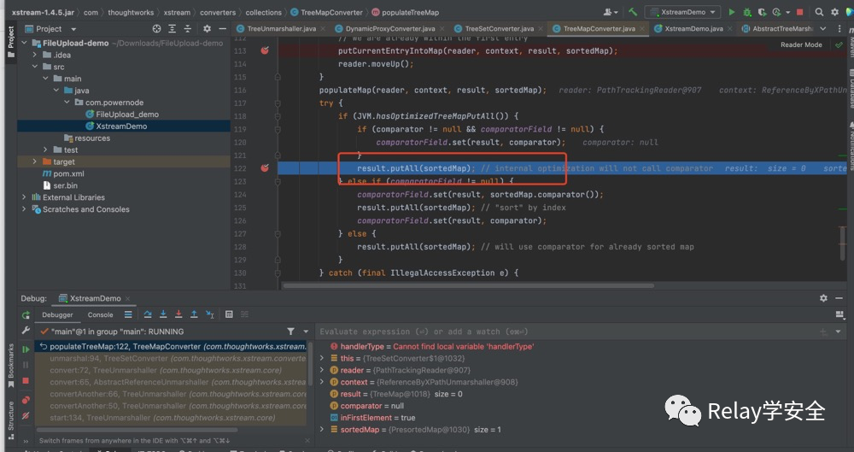Screen dimensions: 854x452
Task: Open the thread selector dropdown arrow
Action: (306, 332)
